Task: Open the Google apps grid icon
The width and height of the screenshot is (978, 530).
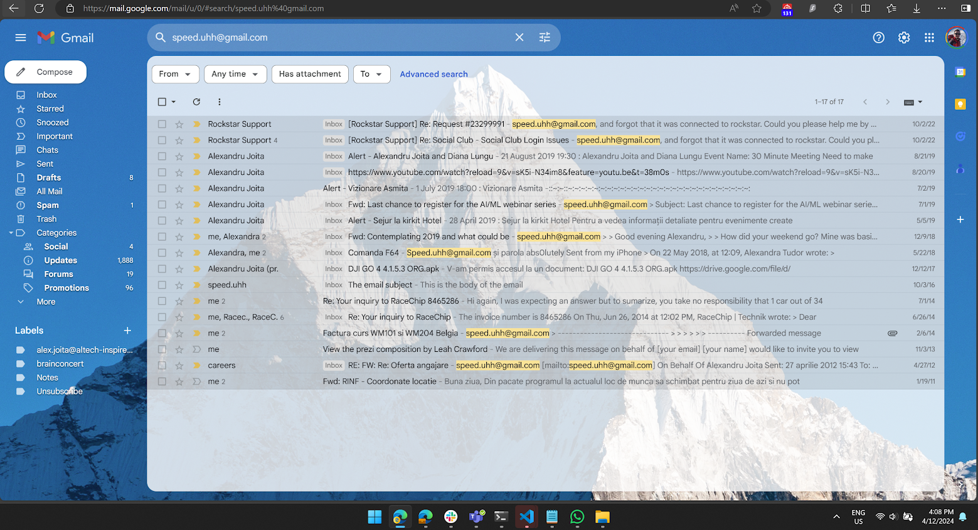Action: click(x=929, y=38)
